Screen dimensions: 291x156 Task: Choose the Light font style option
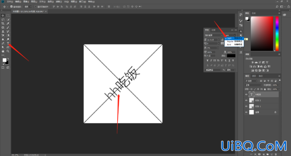point(234,38)
